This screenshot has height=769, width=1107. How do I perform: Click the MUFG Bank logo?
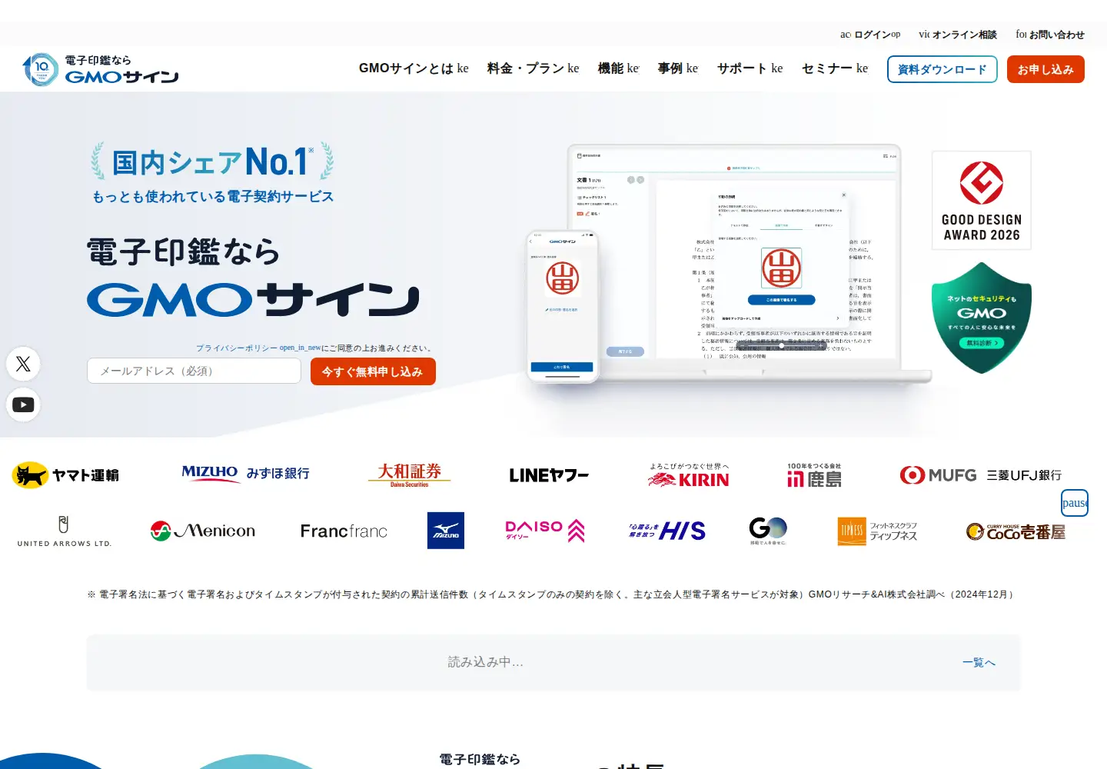(980, 475)
